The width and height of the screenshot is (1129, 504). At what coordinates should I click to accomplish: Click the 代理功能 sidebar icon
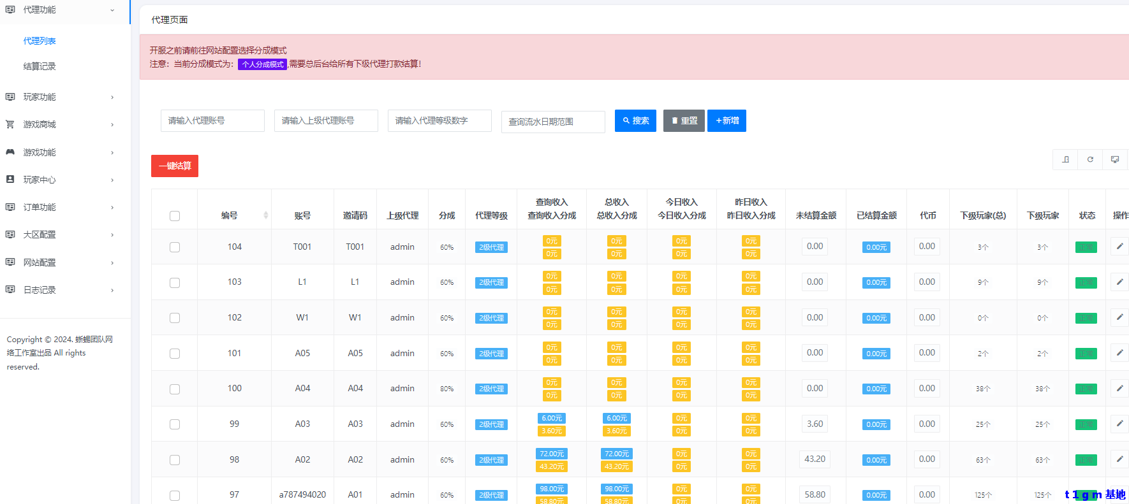coord(10,10)
